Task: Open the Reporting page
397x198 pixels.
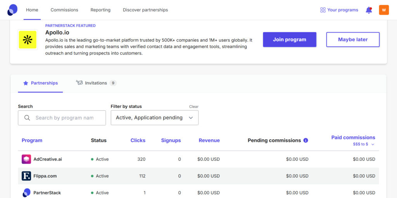Action: (x=100, y=10)
